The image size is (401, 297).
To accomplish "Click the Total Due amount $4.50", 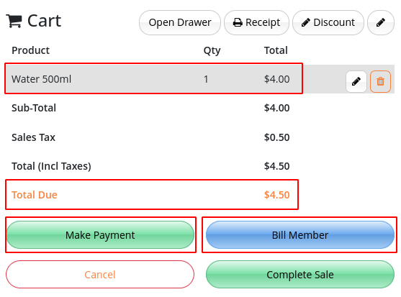I will (x=276, y=195).
